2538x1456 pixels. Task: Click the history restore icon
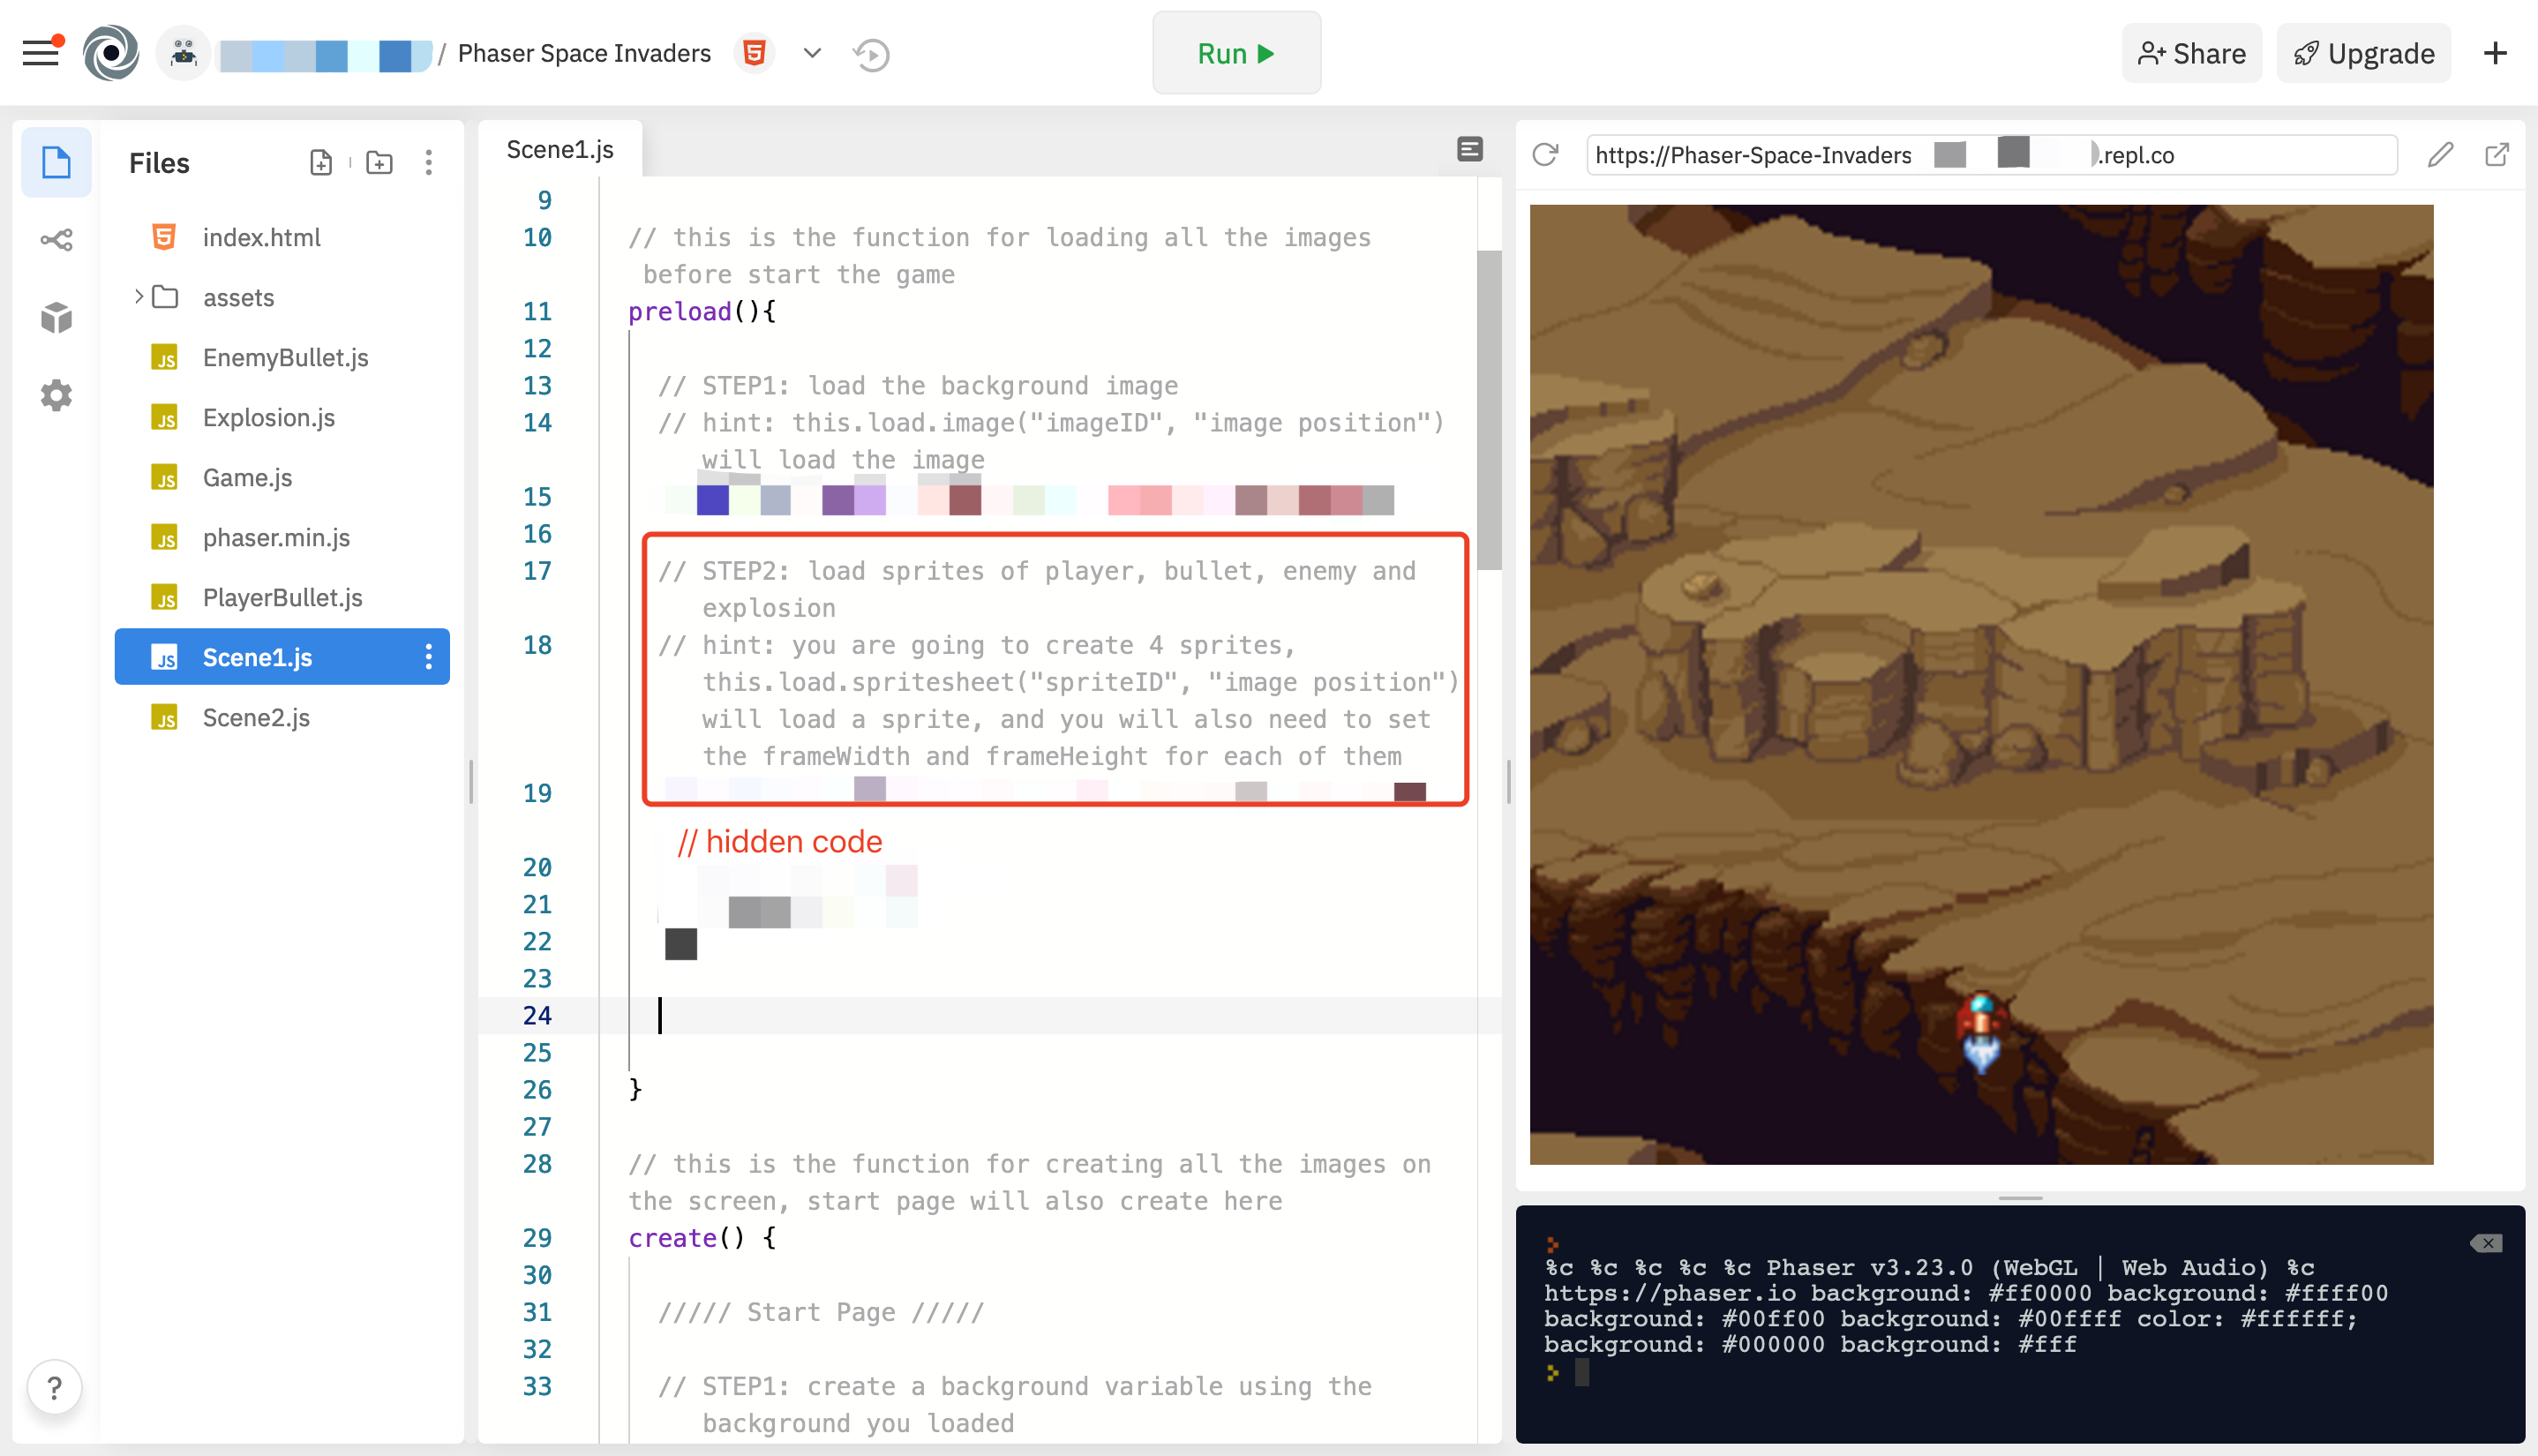pyautogui.click(x=871, y=54)
